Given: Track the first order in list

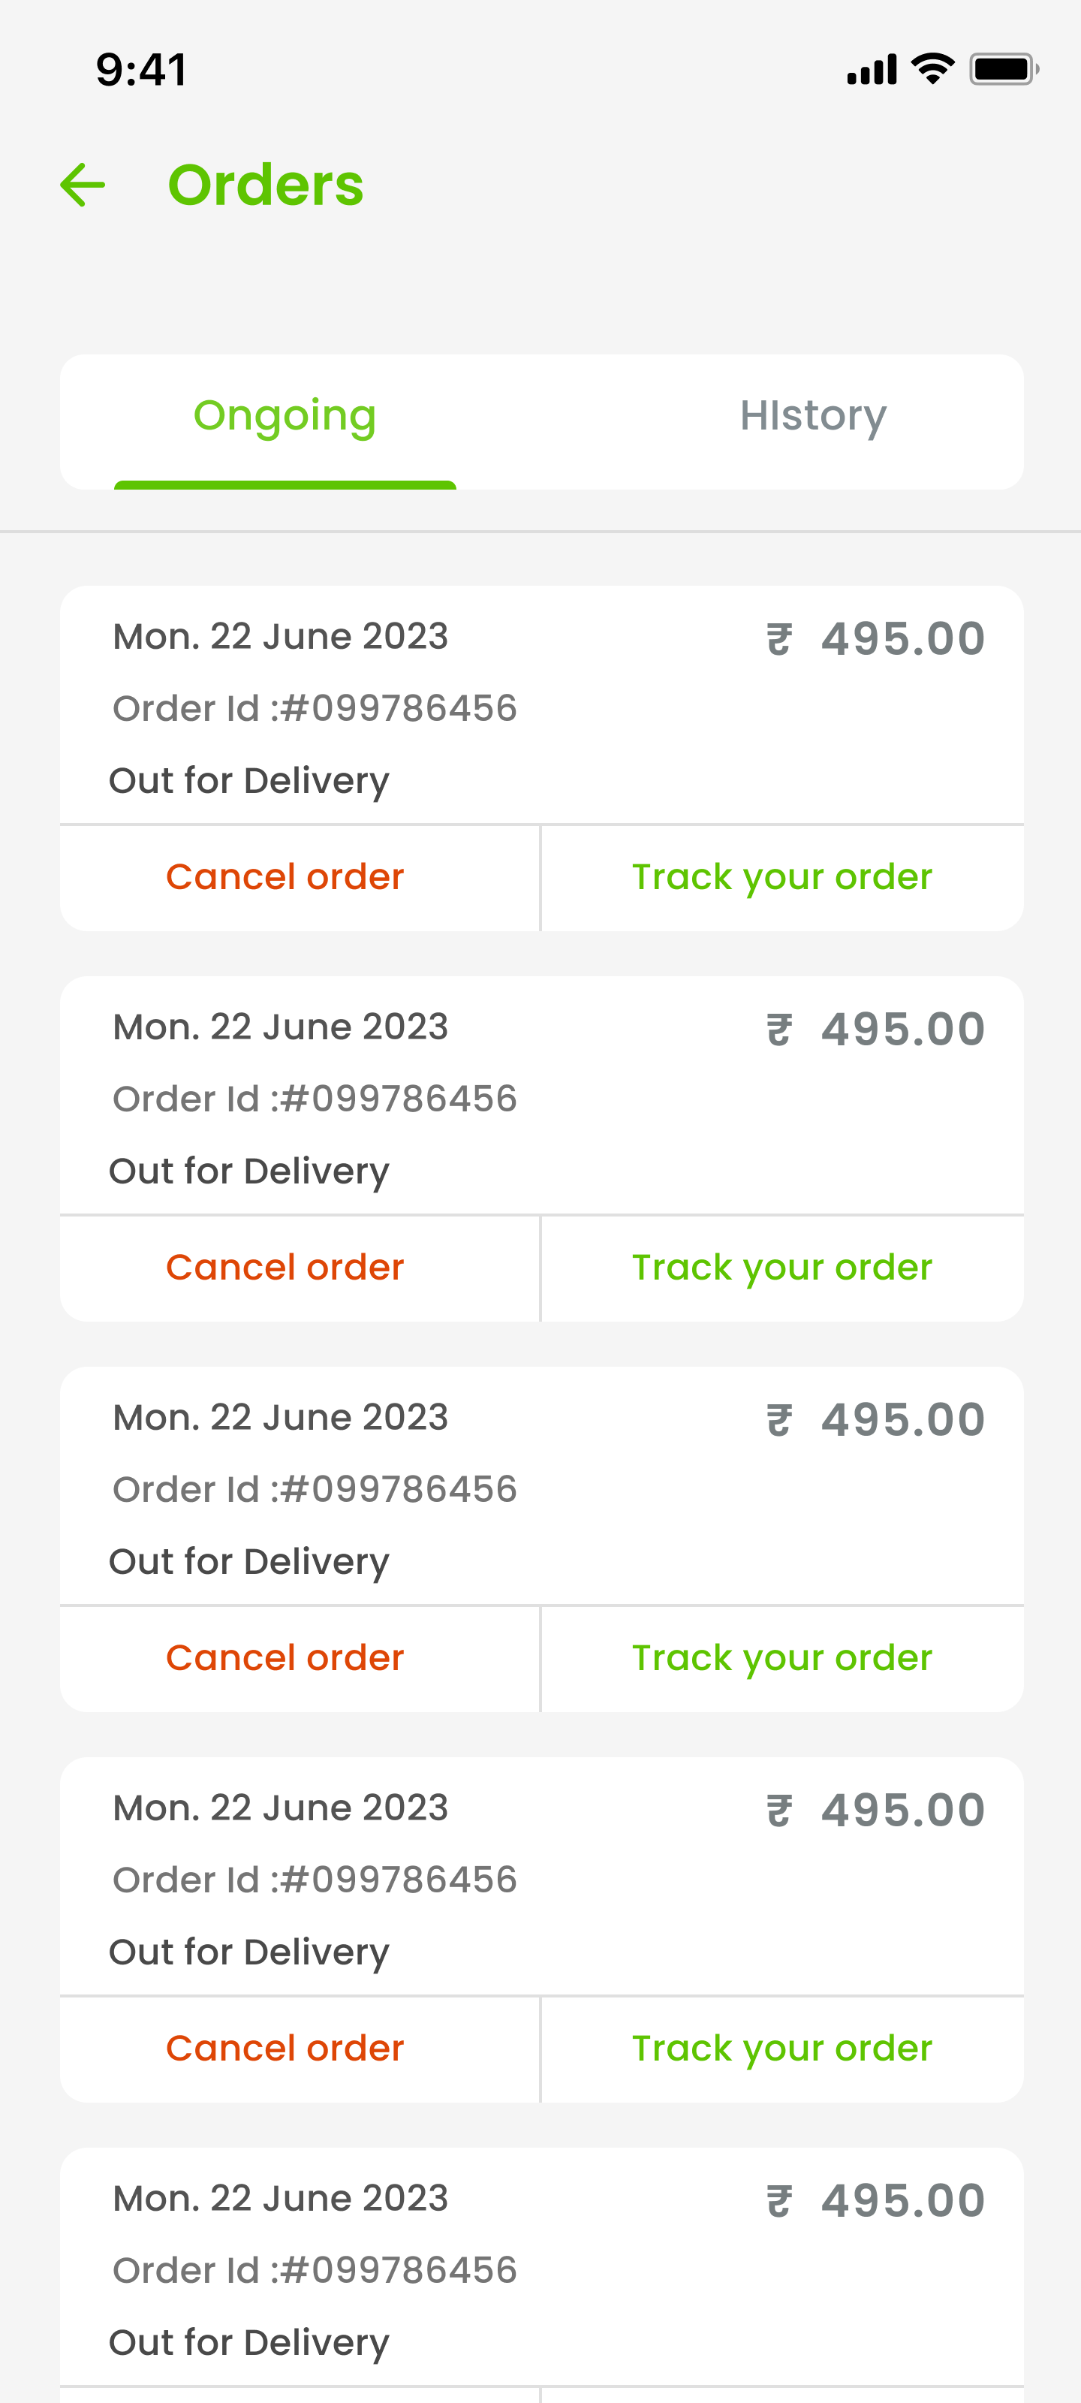Looking at the screenshot, I should coord(781,877).
